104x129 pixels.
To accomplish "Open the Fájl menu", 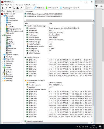I will (2, 5).
